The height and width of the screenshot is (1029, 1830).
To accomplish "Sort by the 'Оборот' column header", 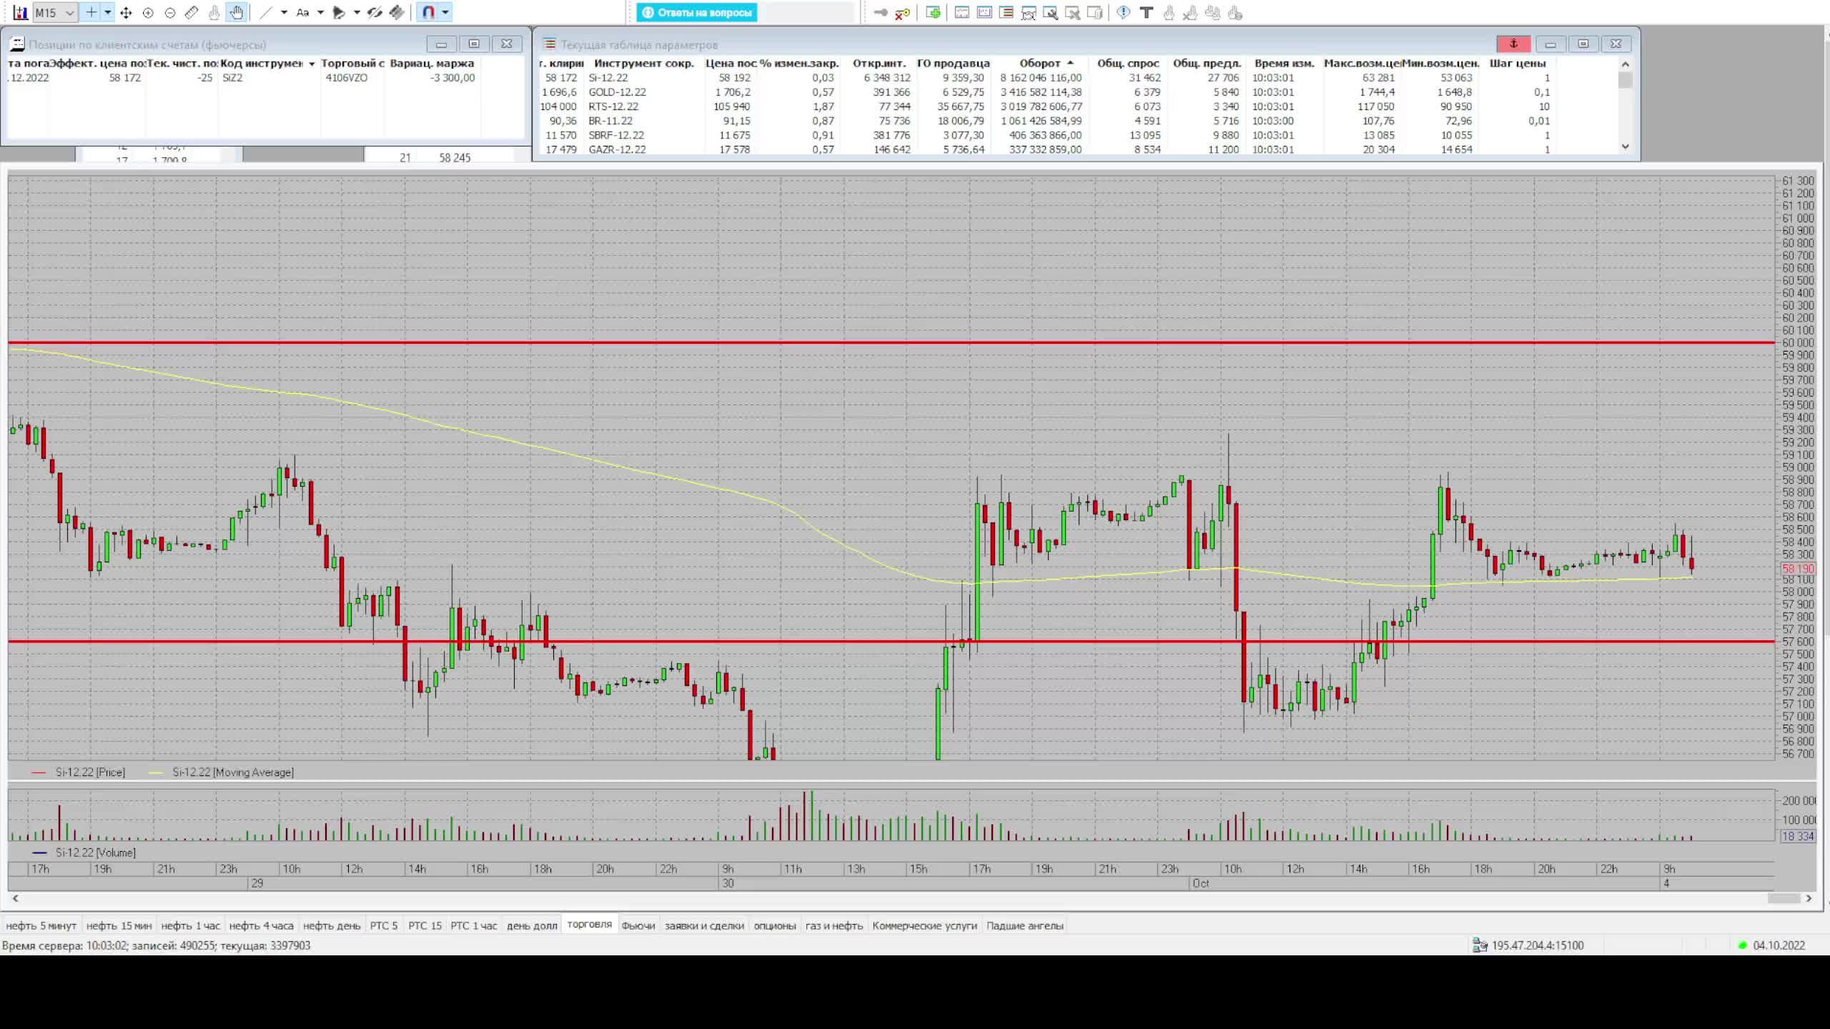I will 1039,63.
